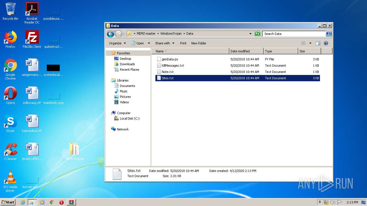Launch Skype from the desktop
367x206 pixels.
(x=10, y=124)
